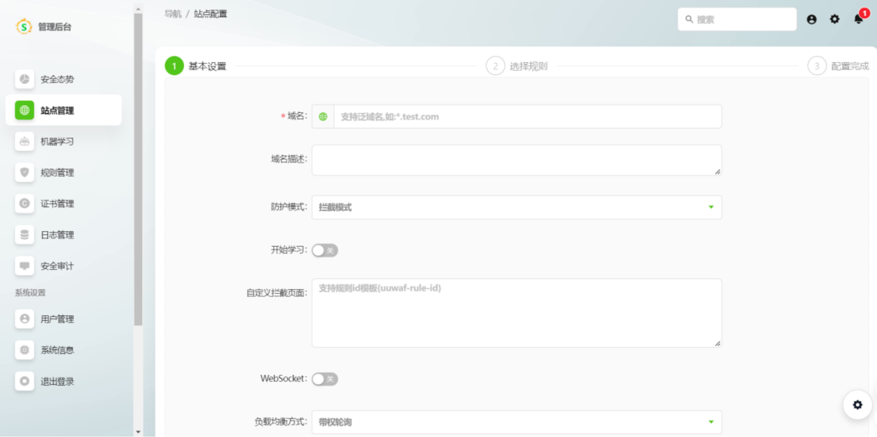
Task: Open the 负载均衡方式 dropdown
Action: [x=516, y=422]
